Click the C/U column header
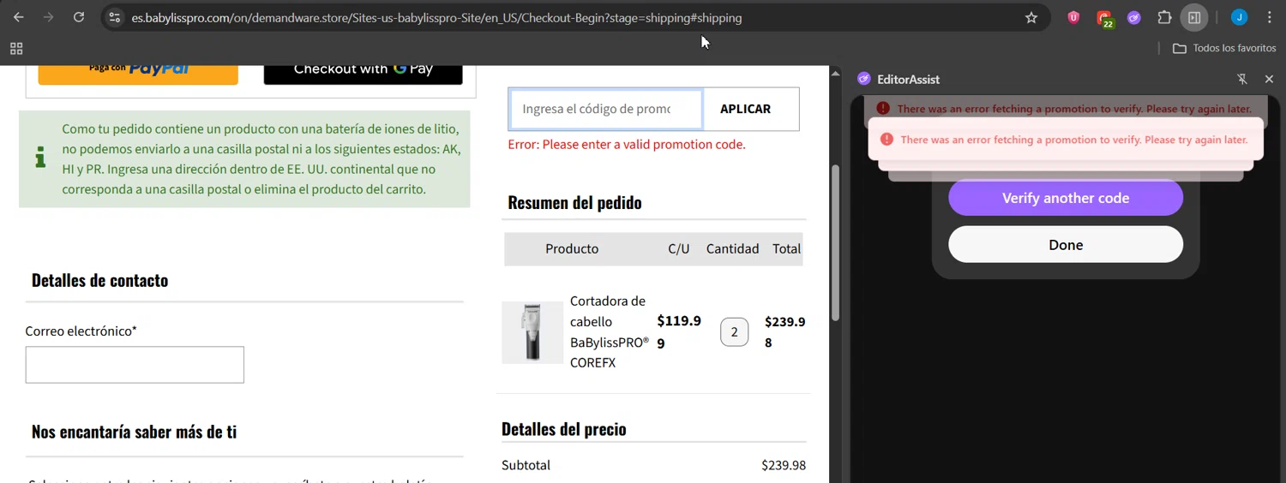The width and height of the screenshot is (1286, 483). (679, 249)
